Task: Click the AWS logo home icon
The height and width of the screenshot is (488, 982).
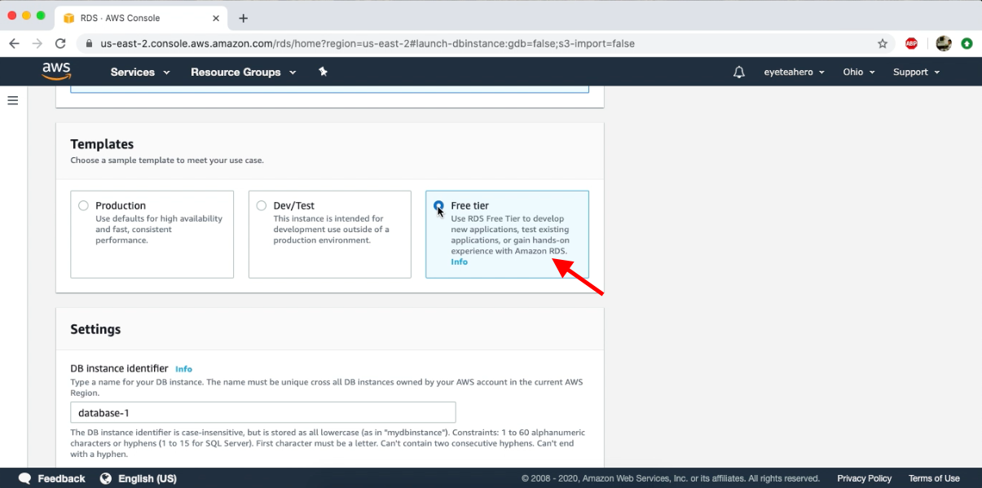Action: point(56,72)
